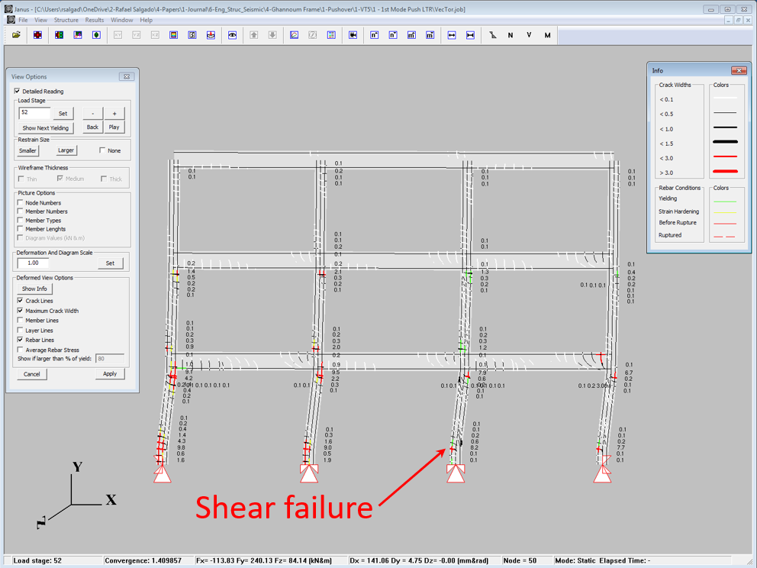Show the N axial force diagram
The width and height of the screenshot is (757, 568).
[x=511, y=35]
